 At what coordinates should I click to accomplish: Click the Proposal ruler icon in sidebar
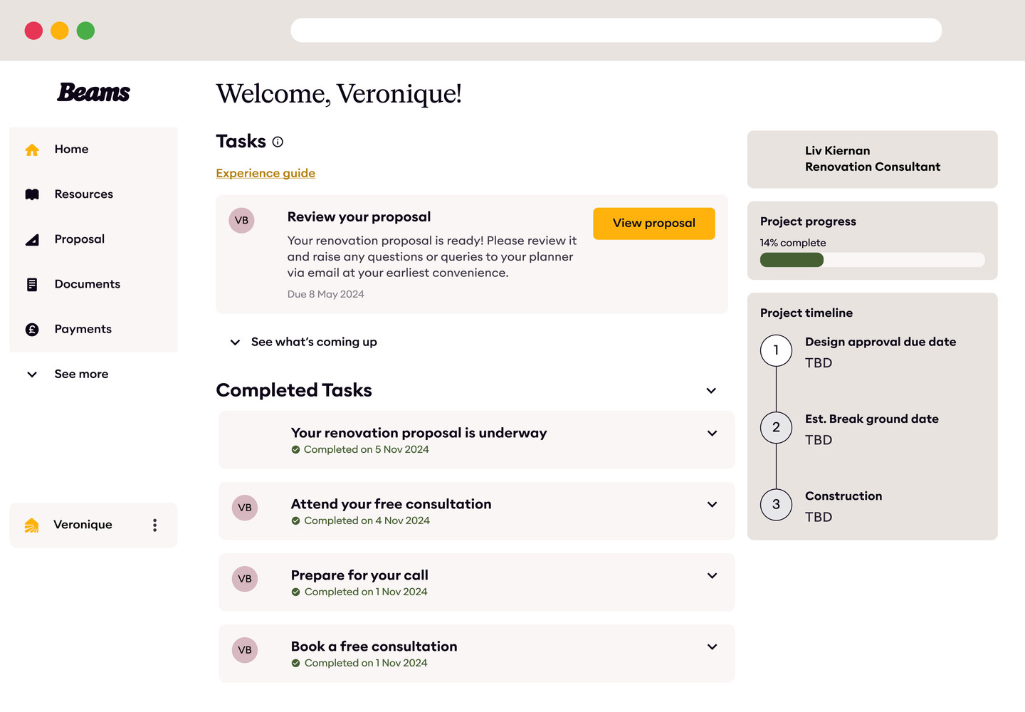click(32, 240)
